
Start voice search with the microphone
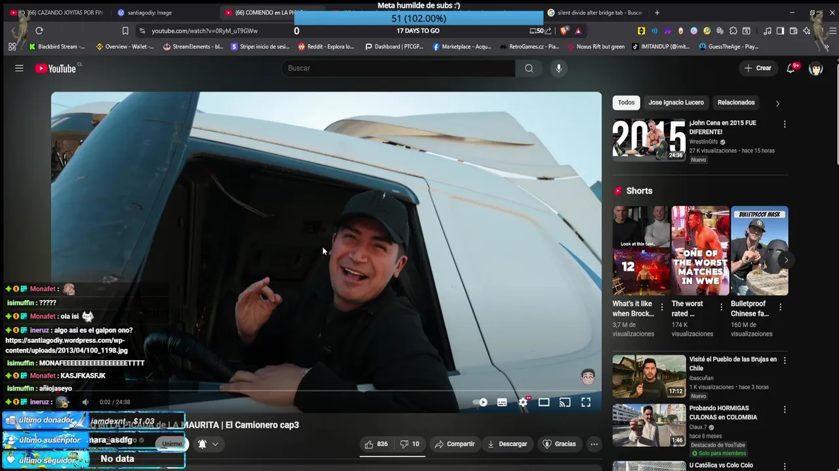[558, 68]
